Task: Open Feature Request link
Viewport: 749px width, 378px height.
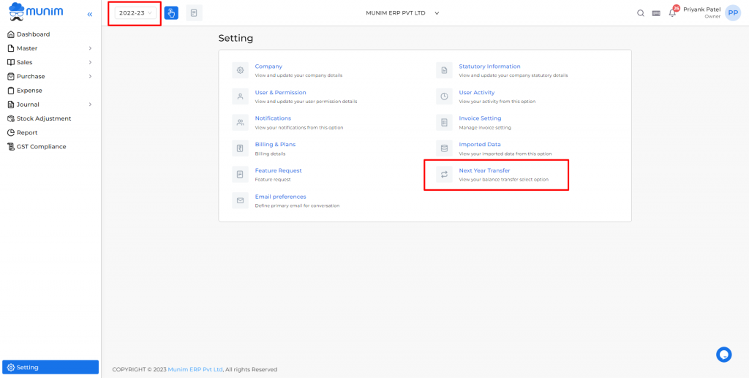Action: 278,170
